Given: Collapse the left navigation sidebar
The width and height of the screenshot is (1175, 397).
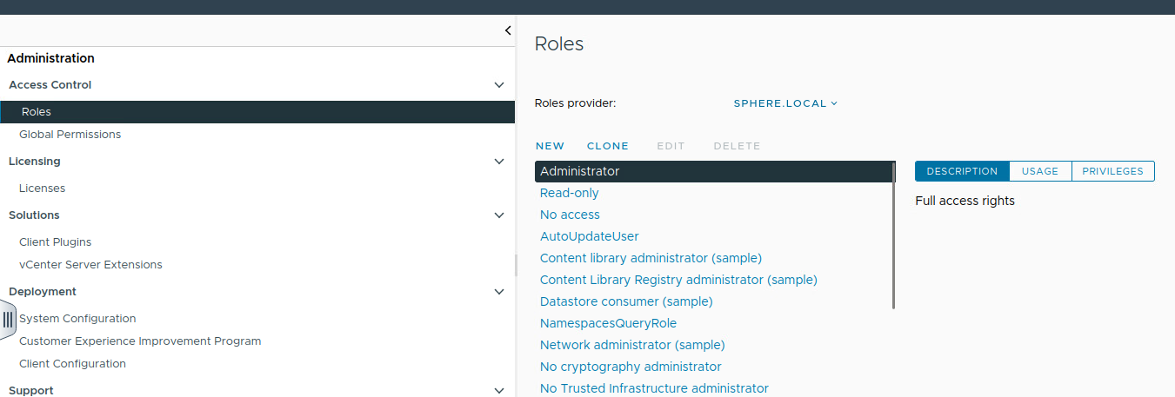Looking at the screenshot, I should pos(508,30).
